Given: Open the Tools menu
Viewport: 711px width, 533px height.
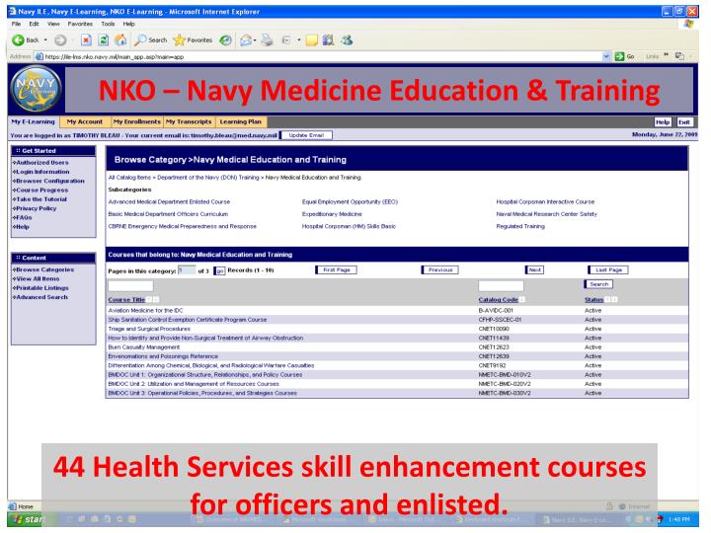Looking at the screenshot, I should click(108, 24).
